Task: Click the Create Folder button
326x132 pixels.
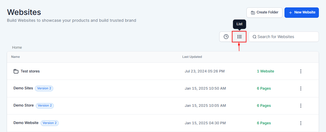Action: [264, 13]
